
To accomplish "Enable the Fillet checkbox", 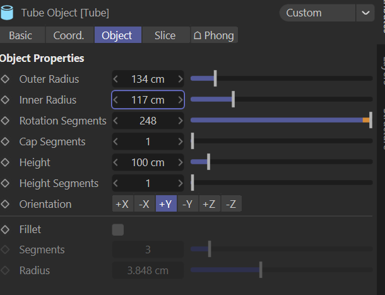I will [x=118, y=230].
